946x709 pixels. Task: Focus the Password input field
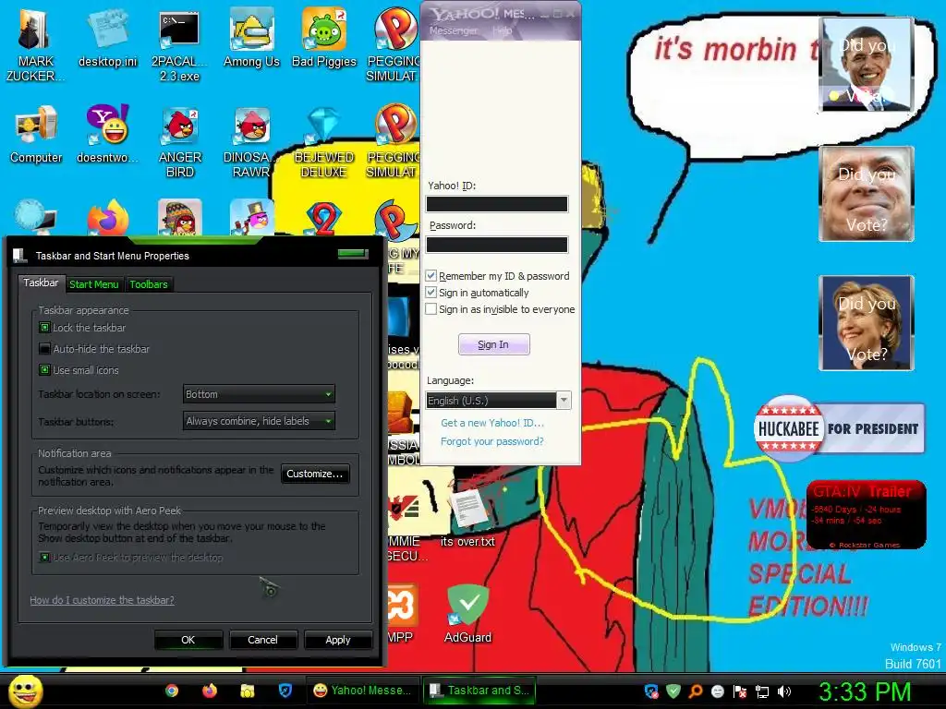[x=497, y=244]
